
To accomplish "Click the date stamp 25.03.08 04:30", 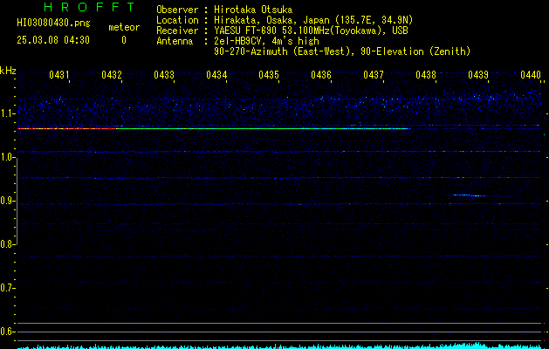I will (53, 40).
